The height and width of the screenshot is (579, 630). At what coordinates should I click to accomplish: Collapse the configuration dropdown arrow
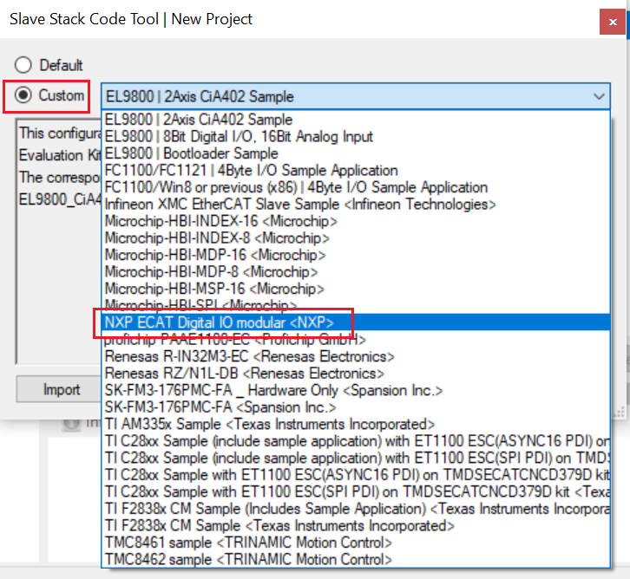pyautogui.click(x=598, y=96)
